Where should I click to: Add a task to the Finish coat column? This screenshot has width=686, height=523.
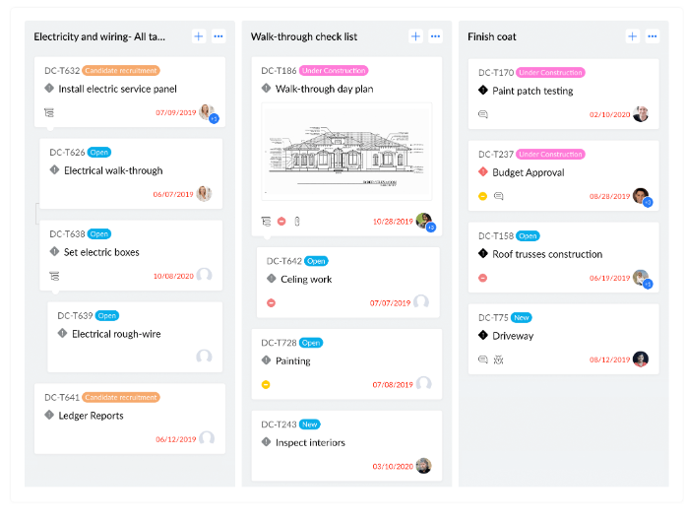[632, 36]
